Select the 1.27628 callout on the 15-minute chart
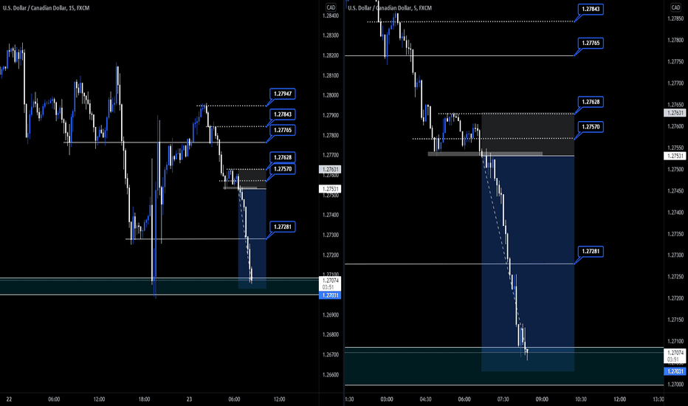Screen dimensions: 688x406 point(283,157)
